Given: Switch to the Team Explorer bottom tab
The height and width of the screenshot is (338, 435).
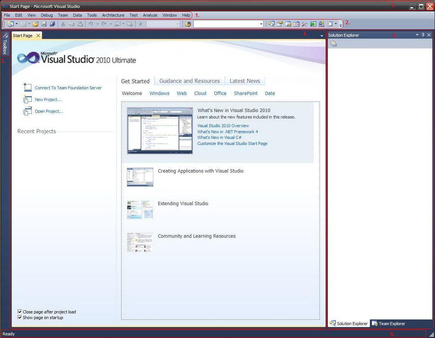Looking at the screenshot, I should 389,323.
